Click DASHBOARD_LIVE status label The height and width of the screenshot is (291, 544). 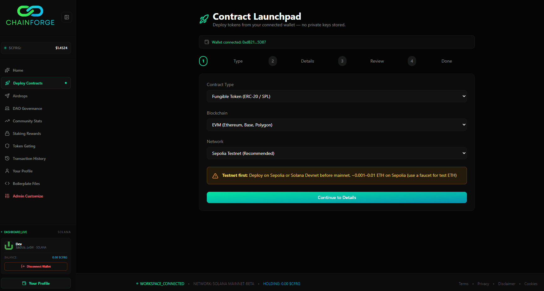pyautogui.click(x=15, y=232)
